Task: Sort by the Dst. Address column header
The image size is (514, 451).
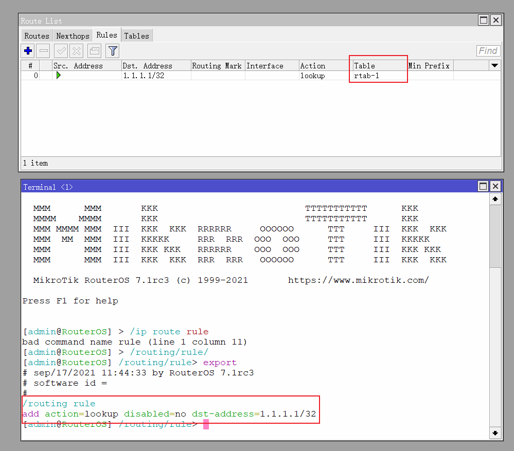Action: (155, 66)
